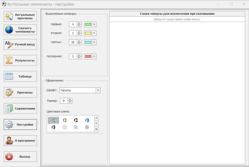
Task: Pick the dark gray squares color scheme
Action: [87, 127]
